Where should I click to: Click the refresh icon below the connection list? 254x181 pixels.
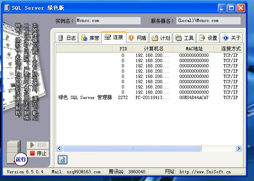click(62, 159)
